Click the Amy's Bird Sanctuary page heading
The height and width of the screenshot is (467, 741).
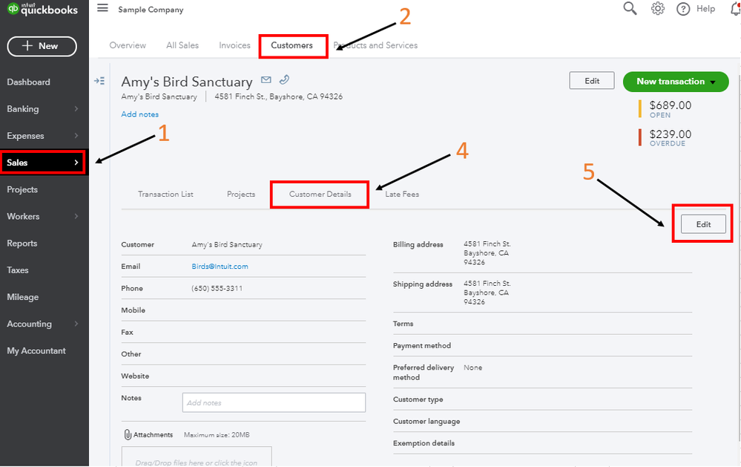coord(187,82)
